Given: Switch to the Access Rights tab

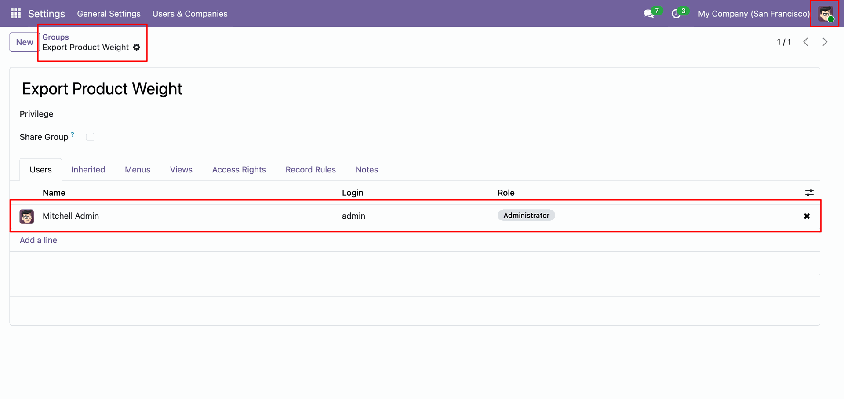Looking at the screenshot, I should pos(239,170).
